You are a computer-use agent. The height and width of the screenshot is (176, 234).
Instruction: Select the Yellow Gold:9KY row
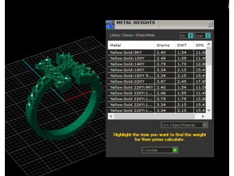tap(157, 52)
